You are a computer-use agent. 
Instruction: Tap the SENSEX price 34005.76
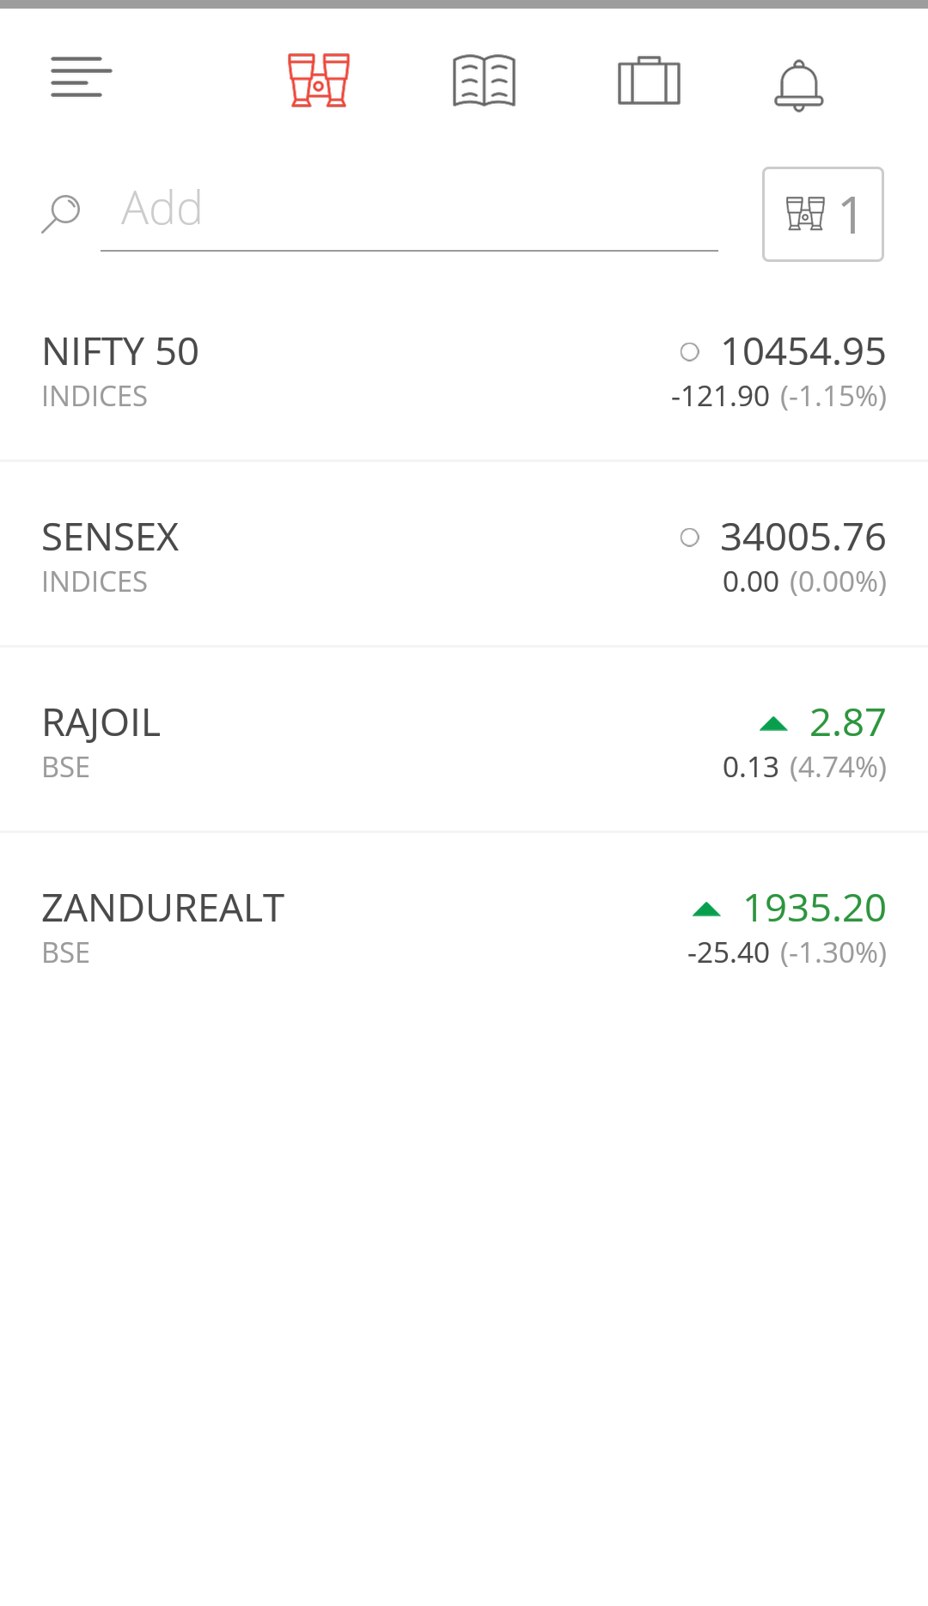pyautogui.click(x=803, y=537)
